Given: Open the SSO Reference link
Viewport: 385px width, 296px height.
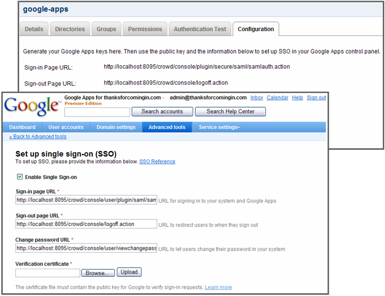Looking at the screenshot, I should click(157, 161).
